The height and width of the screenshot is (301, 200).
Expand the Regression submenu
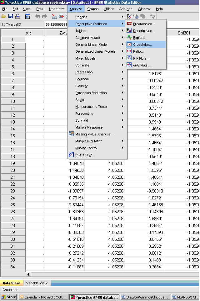84,72
